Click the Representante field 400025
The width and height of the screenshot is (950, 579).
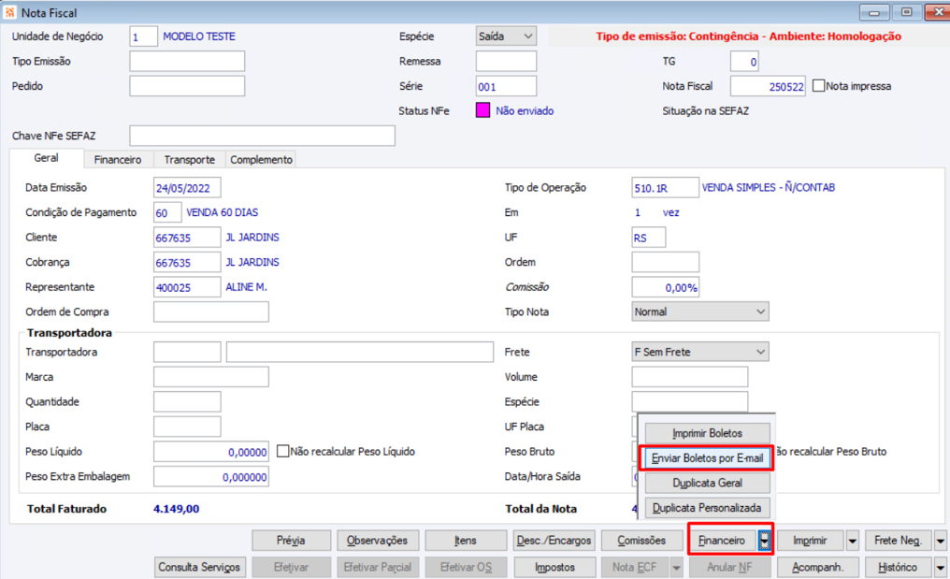pos(187,287)
